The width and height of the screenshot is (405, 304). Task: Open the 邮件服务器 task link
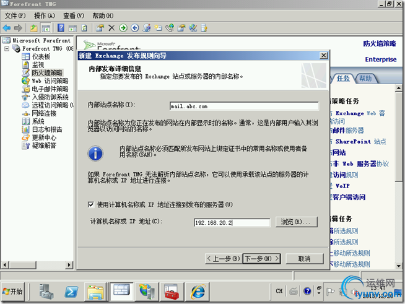click(x=347, y=131)
